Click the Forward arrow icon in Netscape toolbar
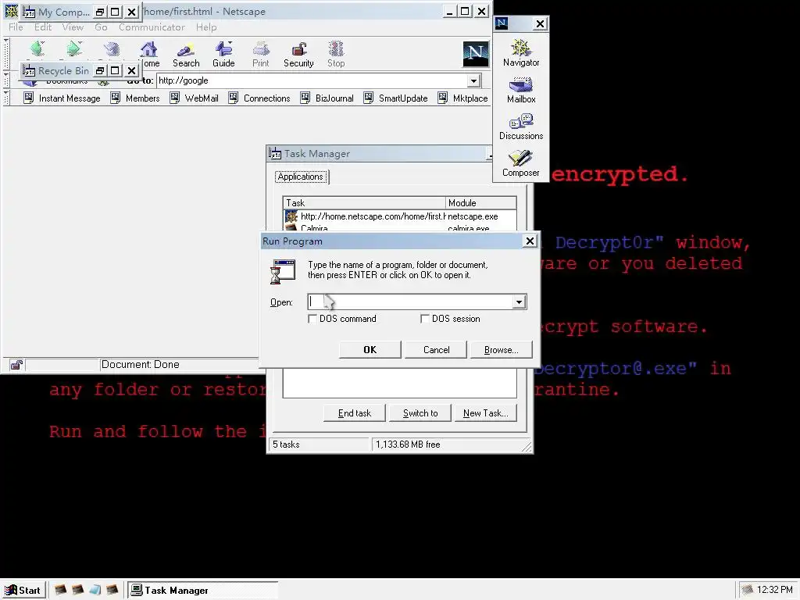The image size is (800, 600). (74, 49)
